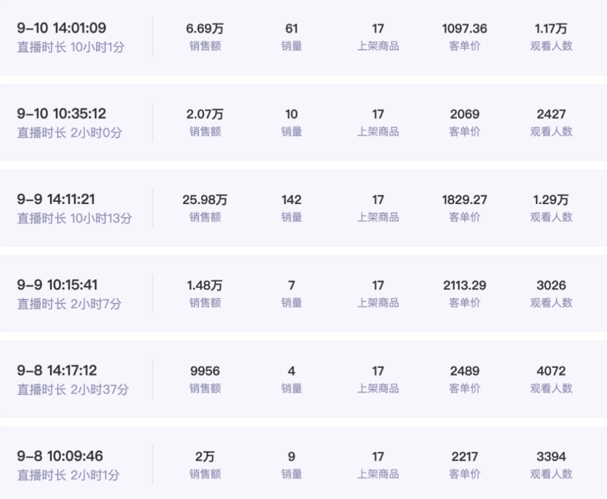Screen dimensions: 607x499
Task: Open the 9-8 10:09:46 livestream record
Action: tap(60, 456)
